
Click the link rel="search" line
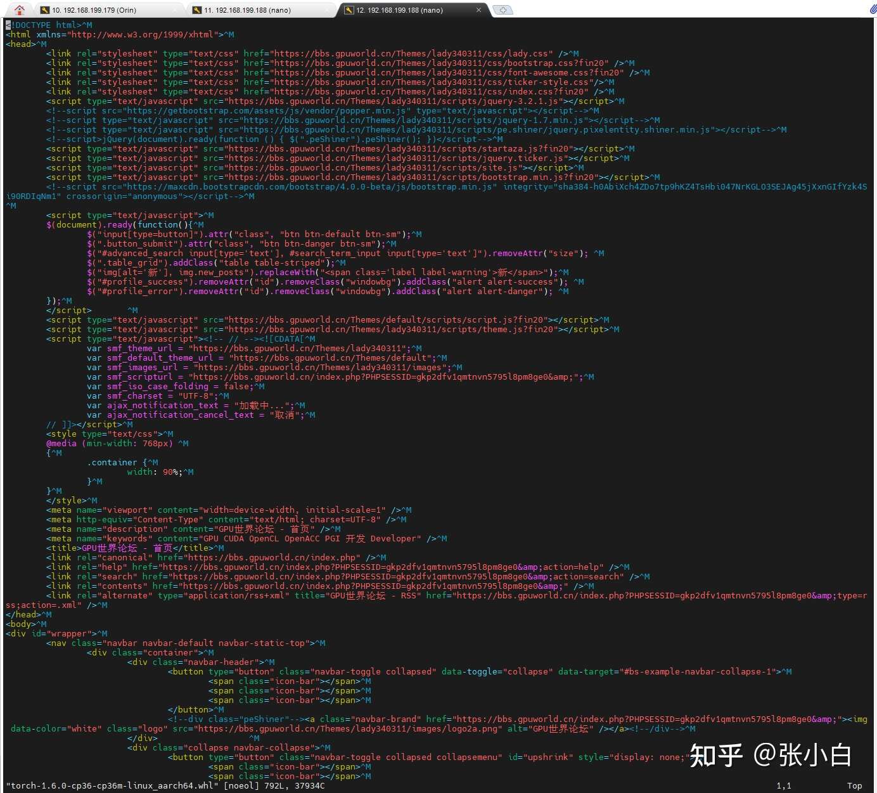[x=348, y=576]
